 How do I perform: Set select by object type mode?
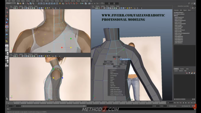(x=31, y=4)
